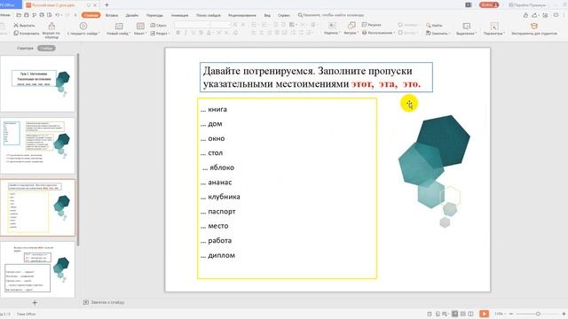Screen dimensions: 568x319
Task: Switch slide panel to Structure (Структура) view
Action: 25,48
